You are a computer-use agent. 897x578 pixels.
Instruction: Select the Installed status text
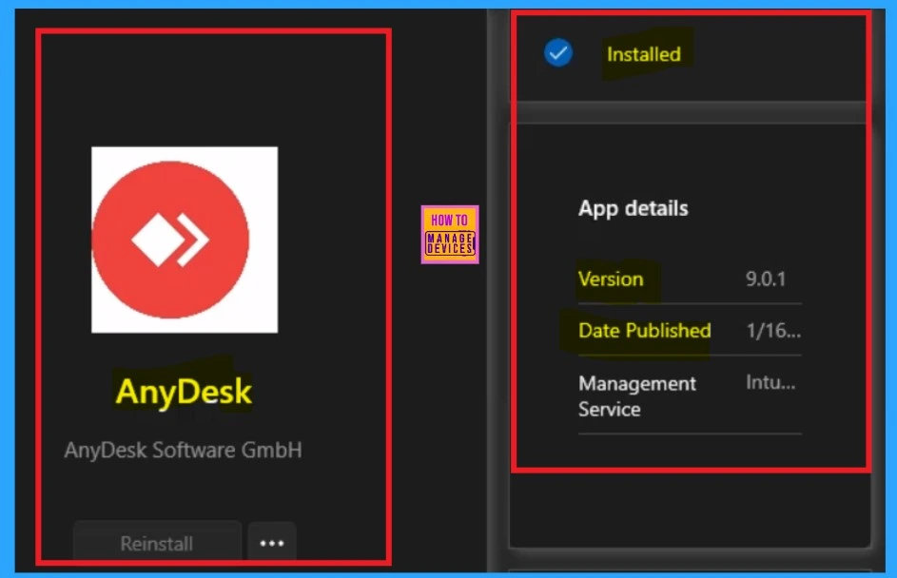tap(644, 54)
